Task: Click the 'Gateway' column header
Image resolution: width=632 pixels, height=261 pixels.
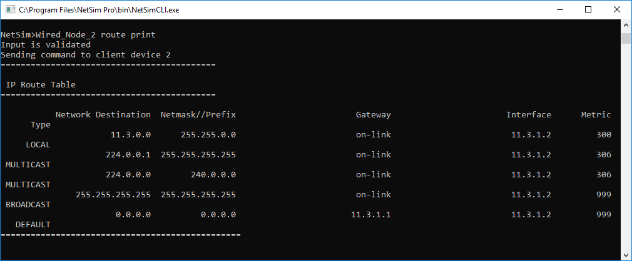Action: (x=373, y=115)
